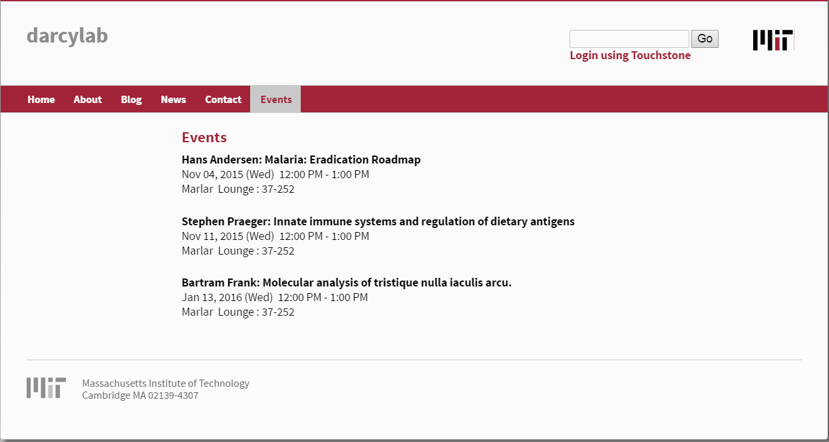Open Bartram Frank molecular analysis event
This screenshot has height=442, width=829.
pos(347,282)
